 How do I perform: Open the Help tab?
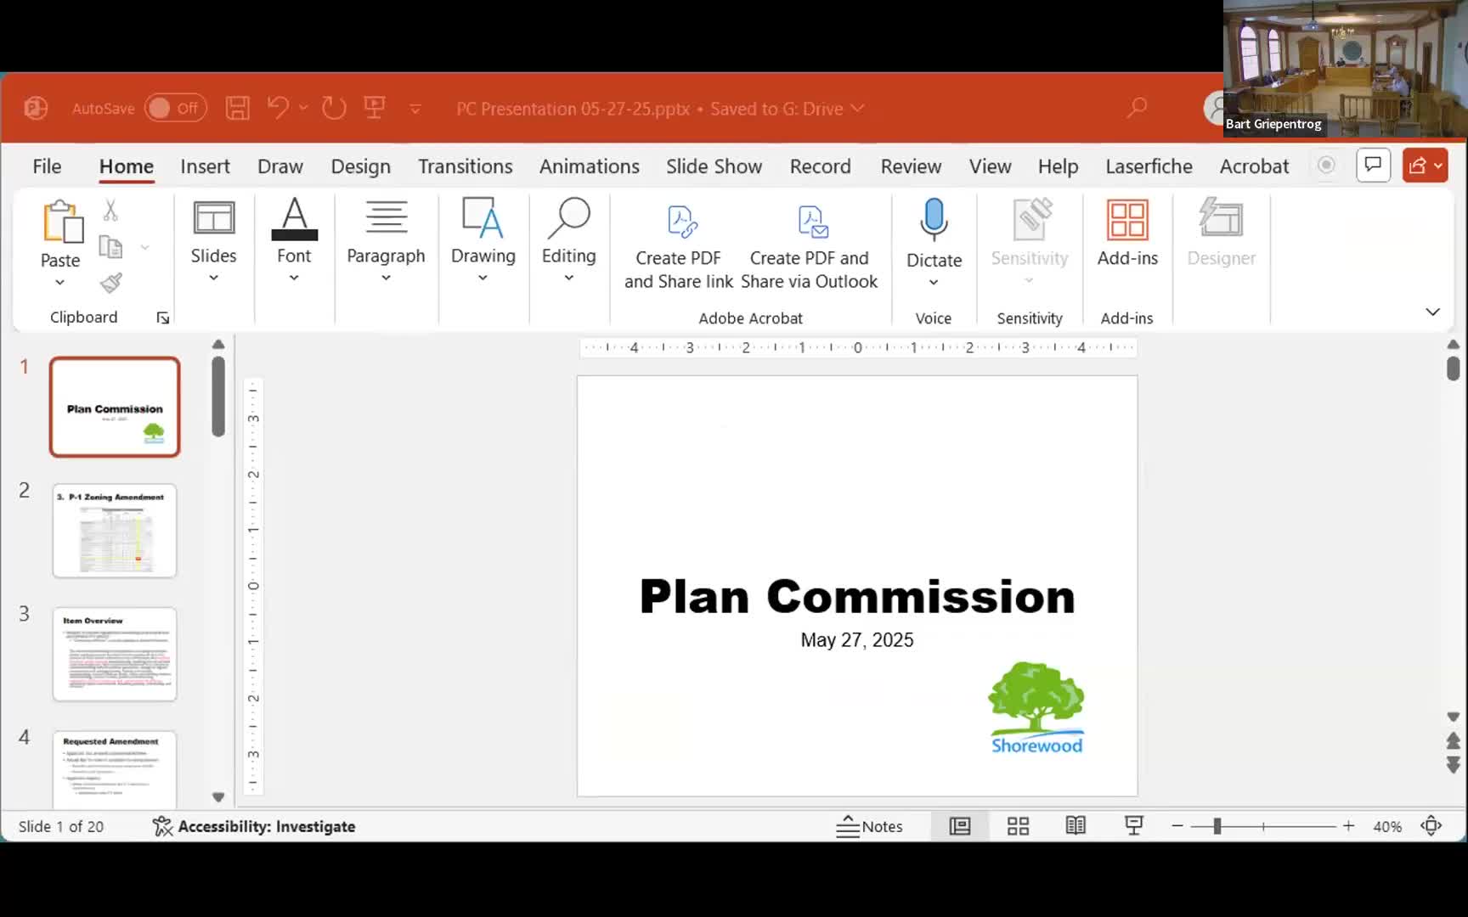tap(1058, 166)
